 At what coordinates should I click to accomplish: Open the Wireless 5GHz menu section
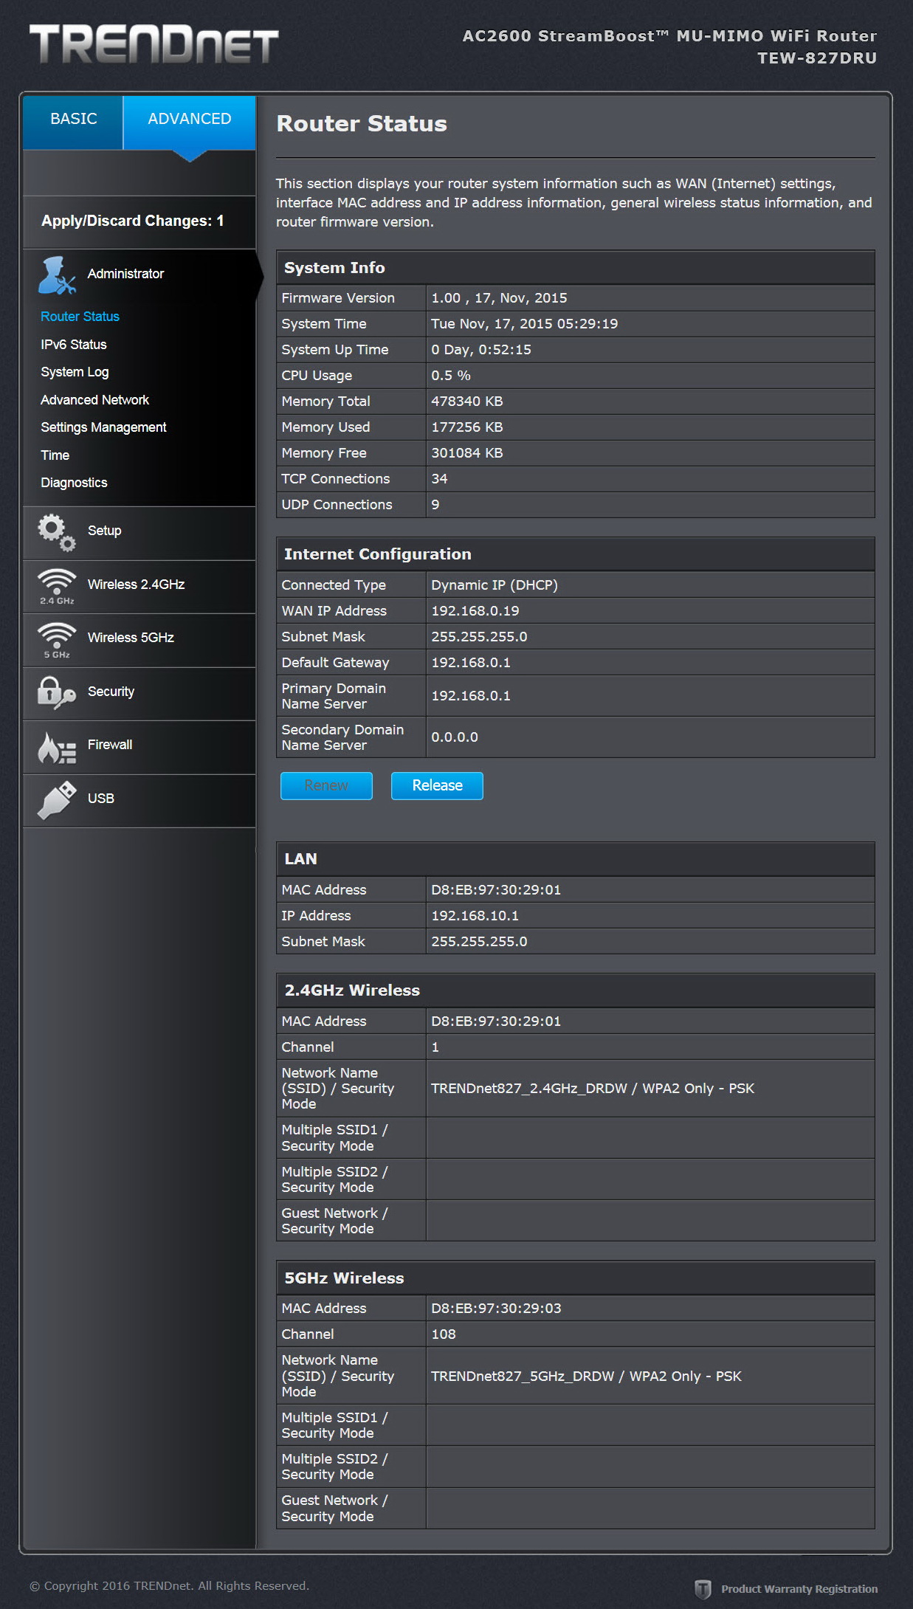[x=140, y=639]
